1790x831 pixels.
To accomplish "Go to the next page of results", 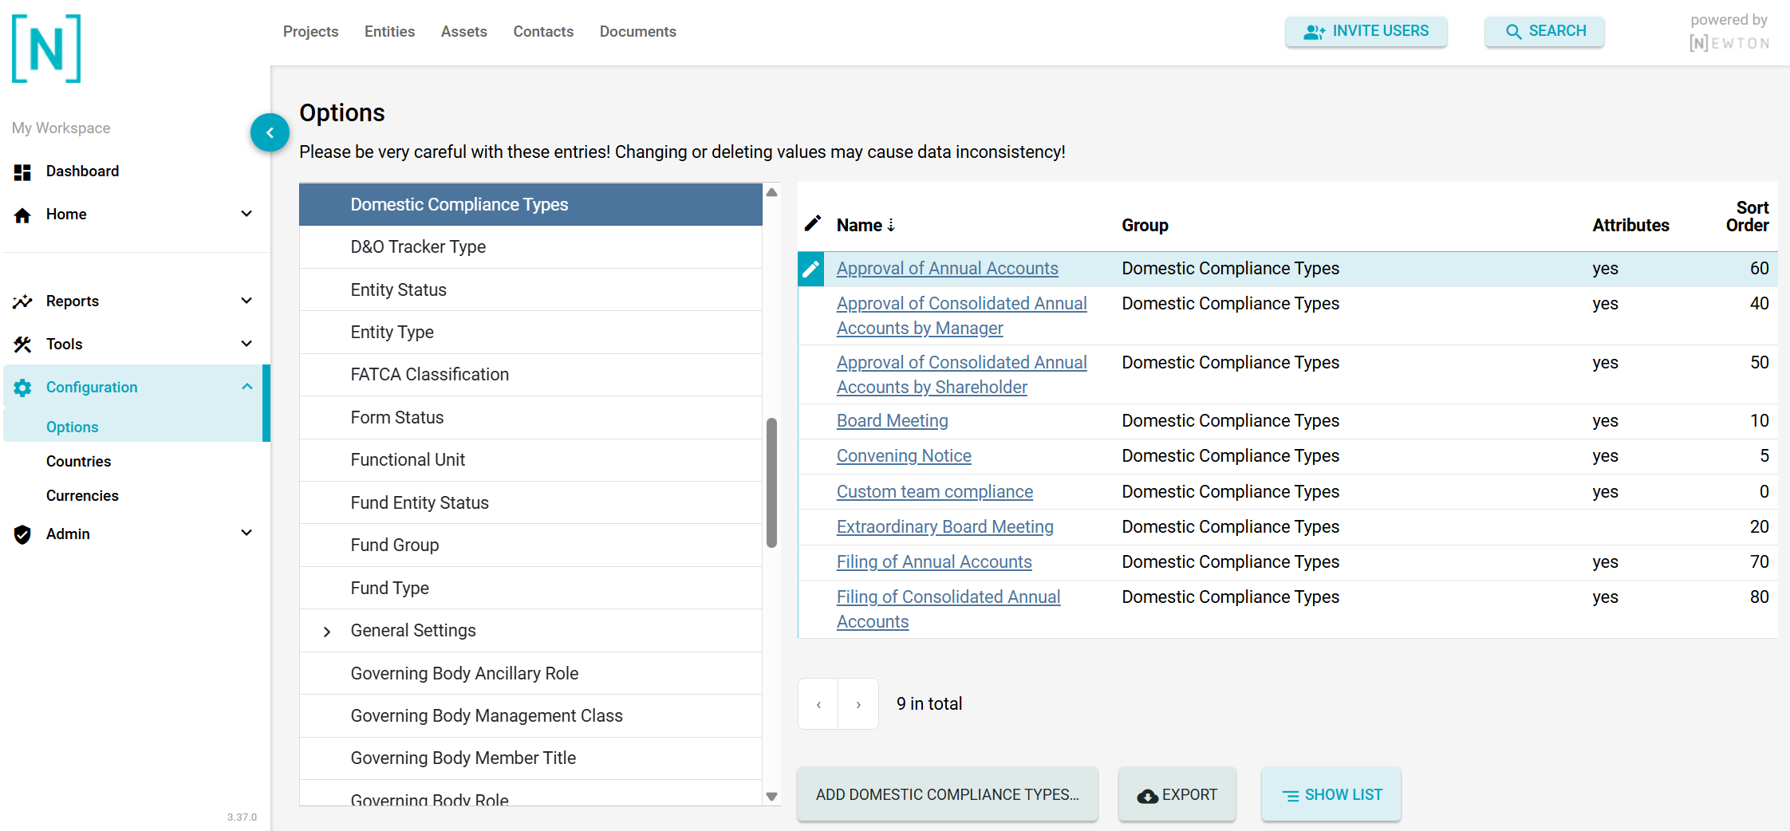I will pos(858,704).
